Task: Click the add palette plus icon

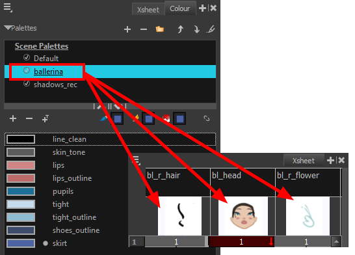Action: click(x=127, y=29)
